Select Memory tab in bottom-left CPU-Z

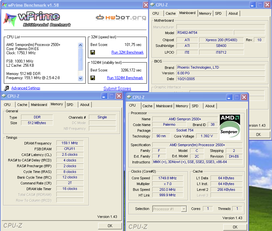(57, 104)
